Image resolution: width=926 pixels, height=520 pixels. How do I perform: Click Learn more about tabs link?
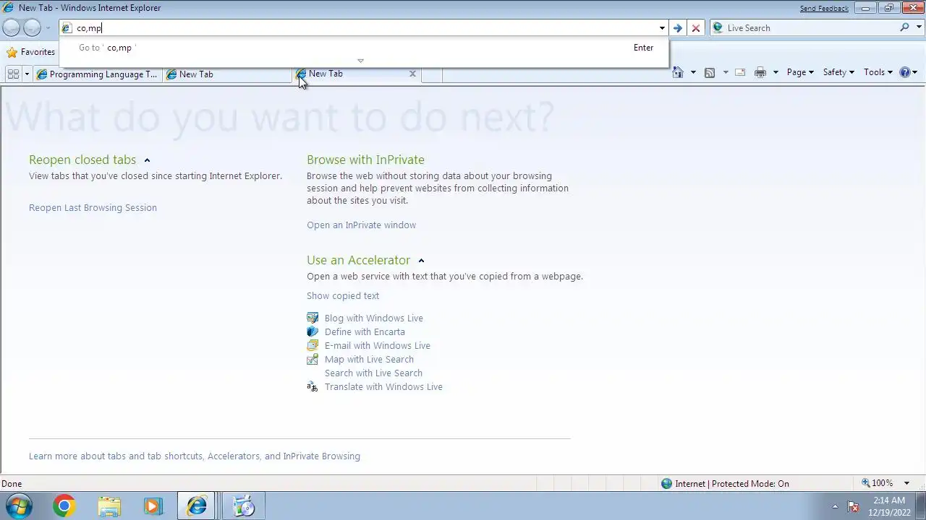[195, 456]
